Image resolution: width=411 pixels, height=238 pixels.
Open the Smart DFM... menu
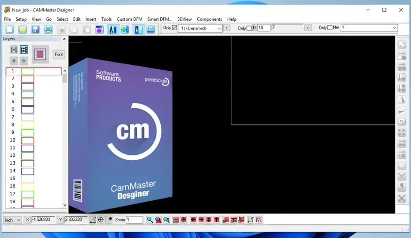tap(160, 19)
